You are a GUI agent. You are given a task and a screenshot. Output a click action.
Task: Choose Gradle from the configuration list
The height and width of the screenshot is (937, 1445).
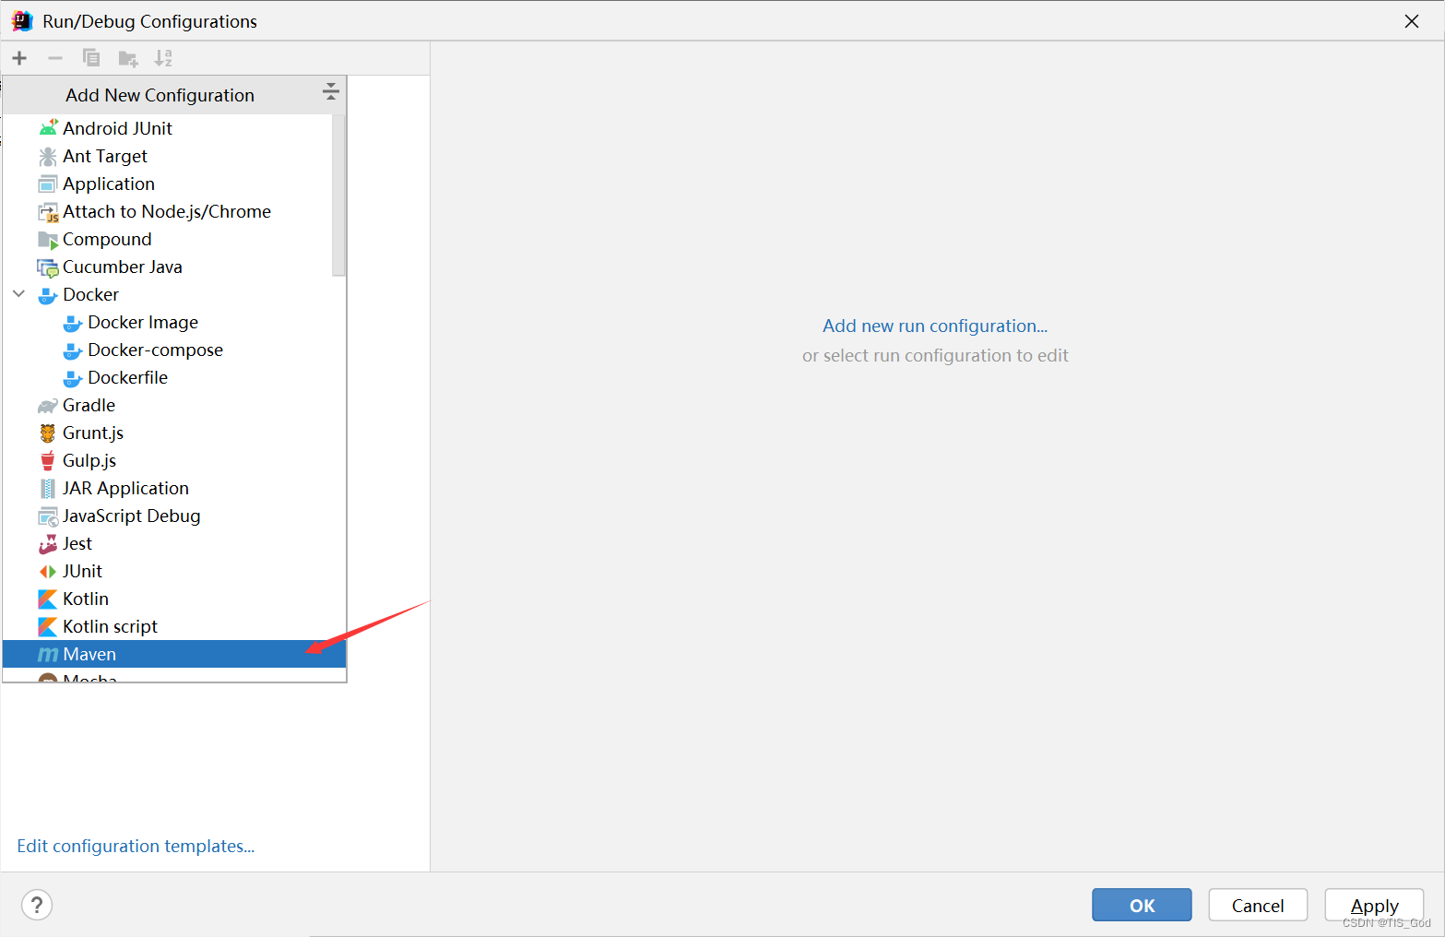pos(174,405)
